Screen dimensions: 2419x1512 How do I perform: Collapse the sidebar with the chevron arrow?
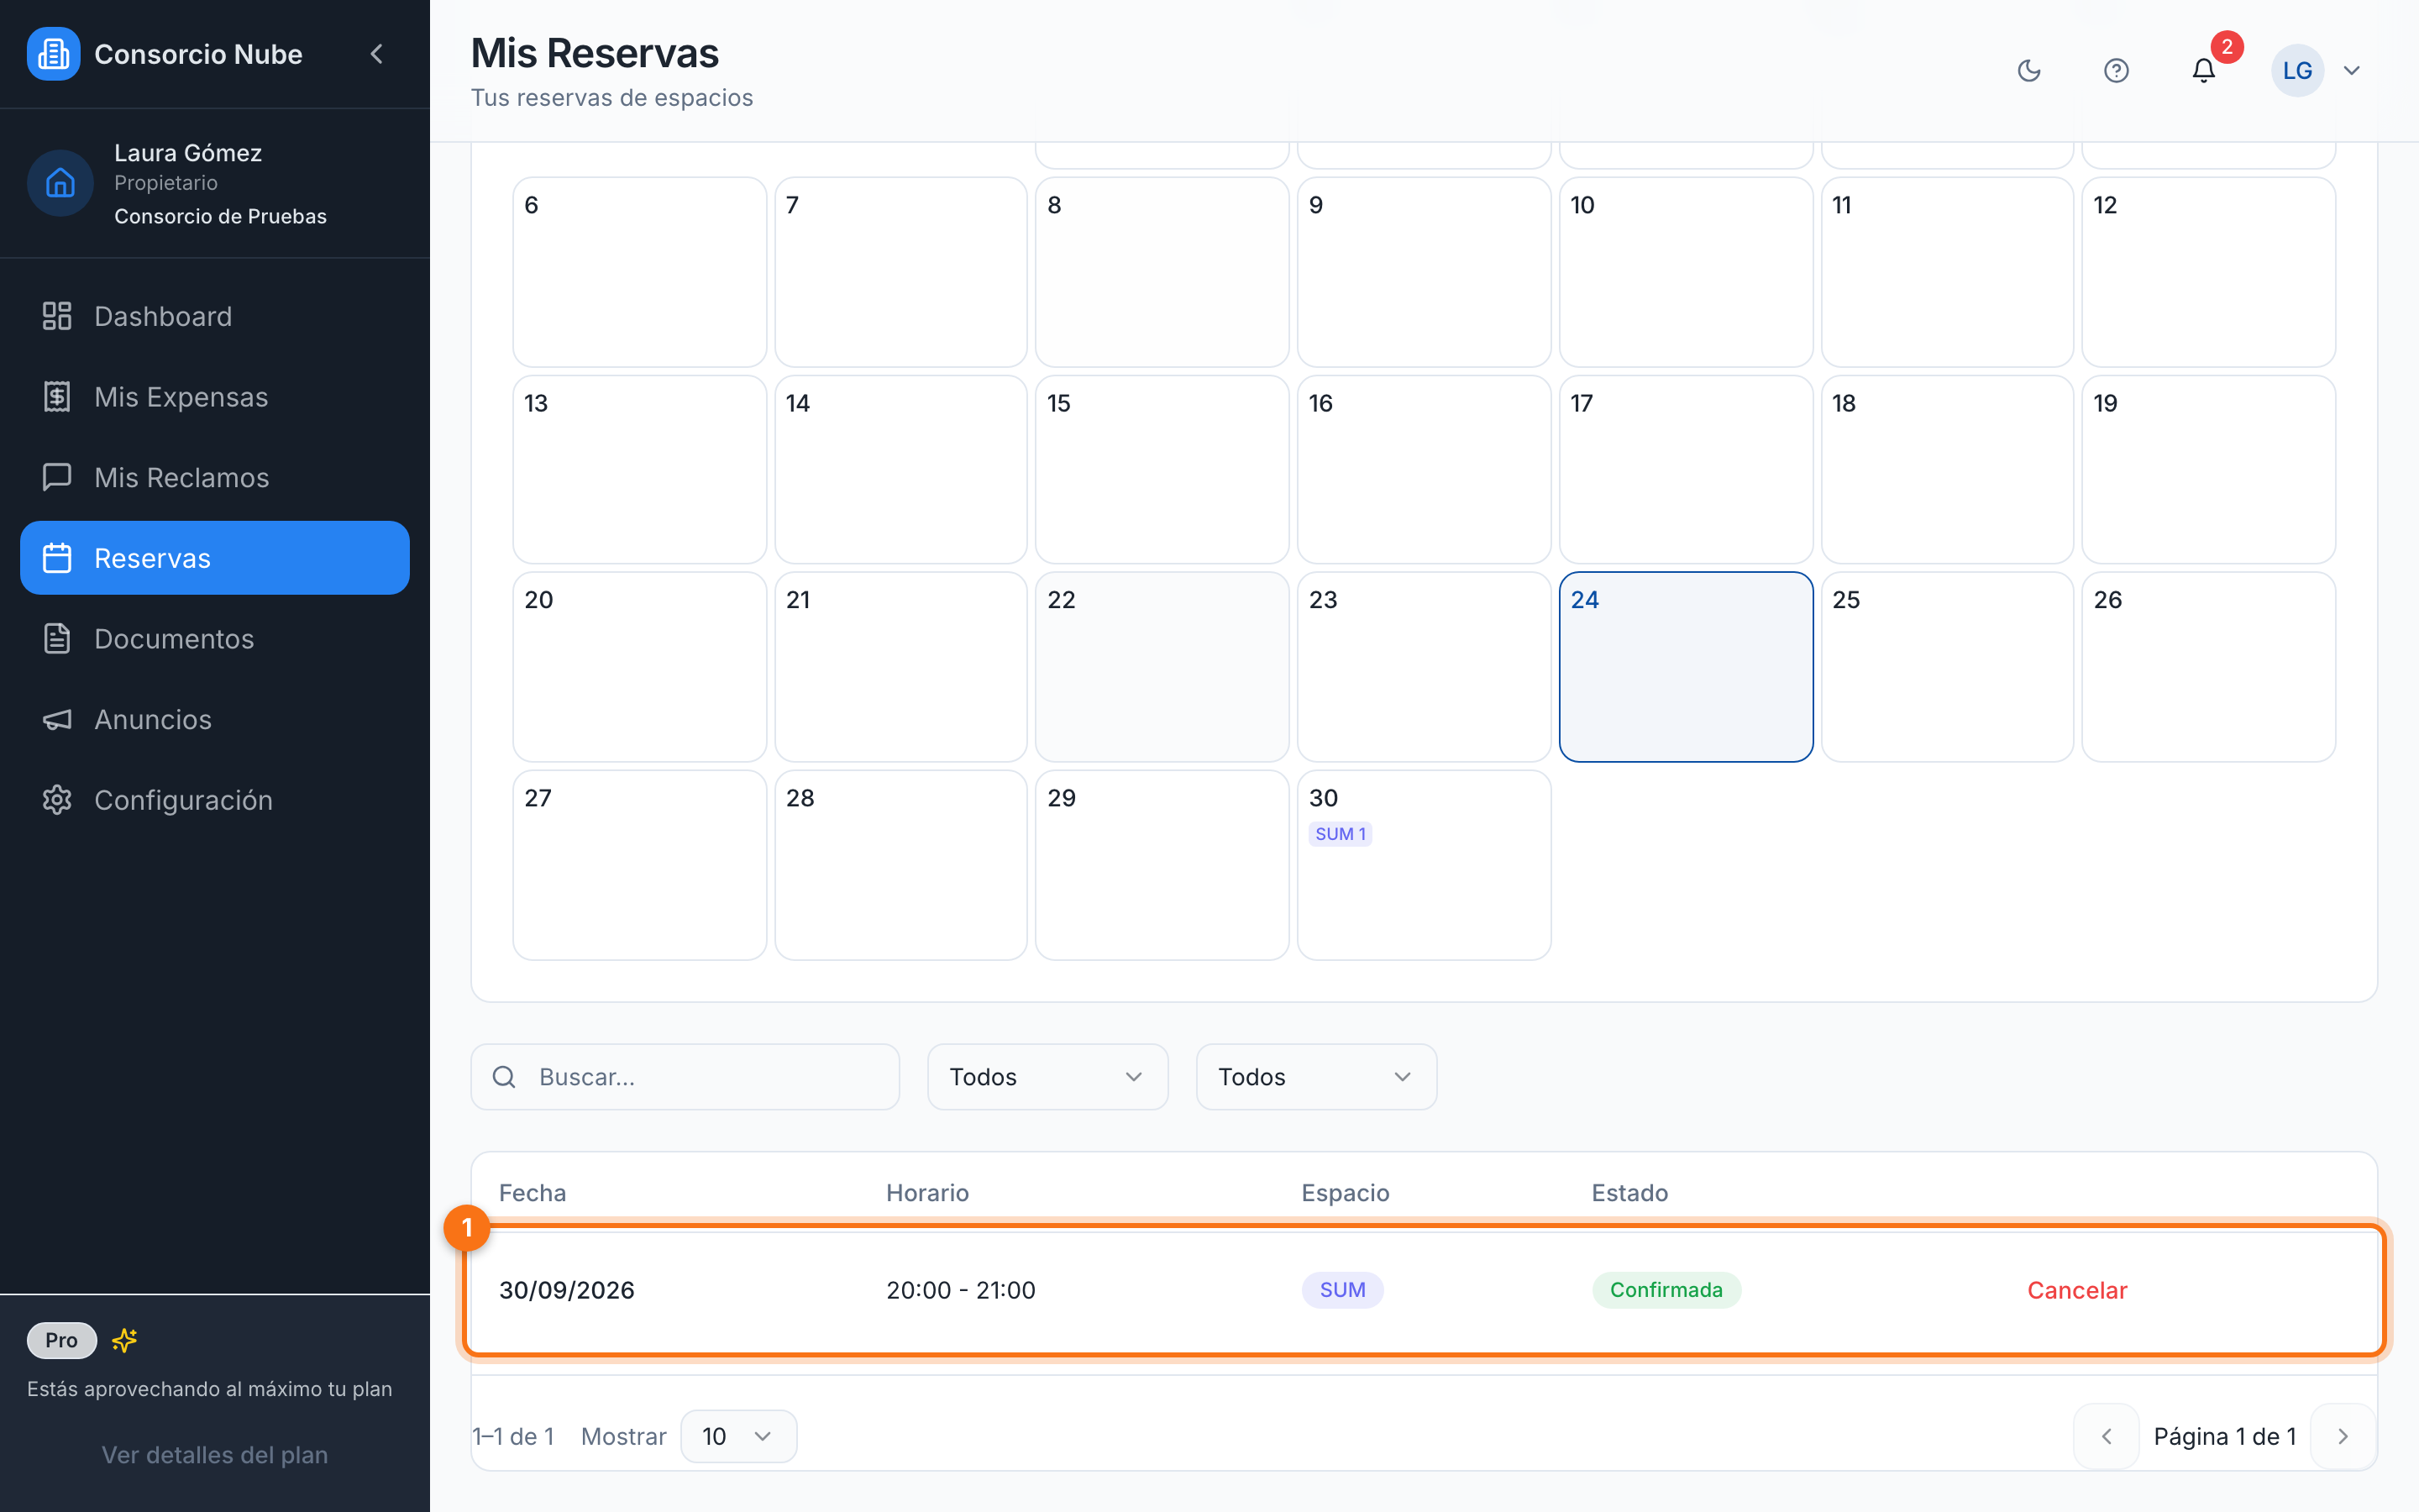click(x=377, y=54)
